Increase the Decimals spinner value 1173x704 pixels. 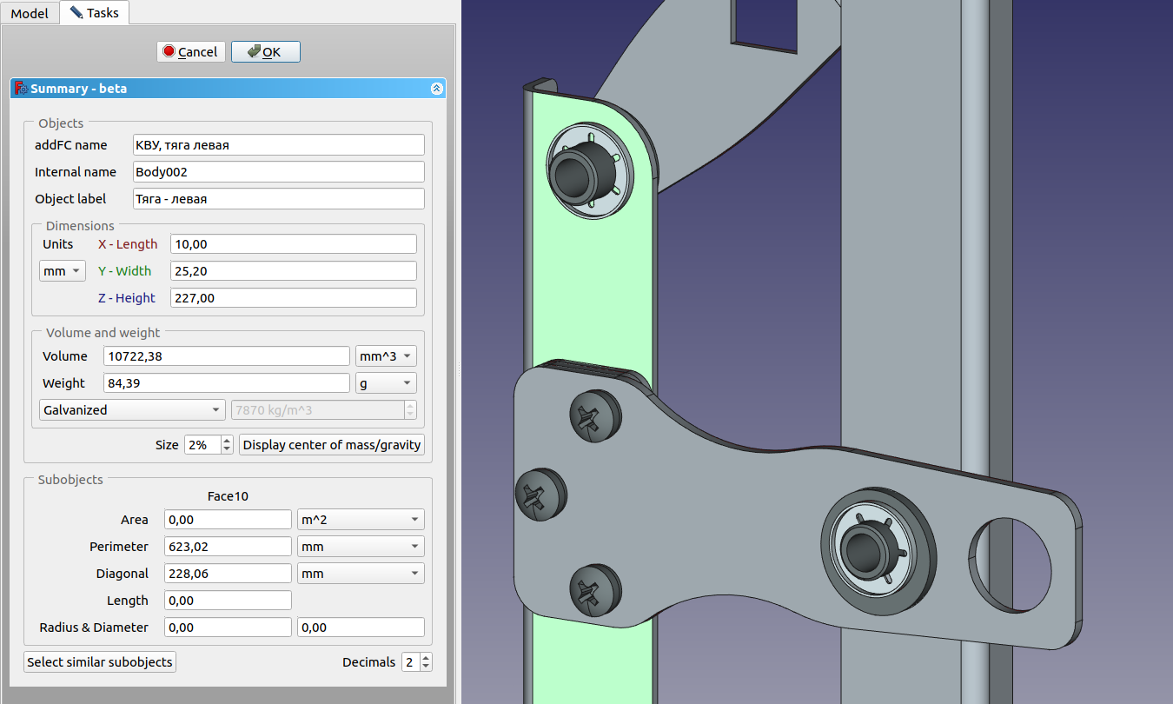(426, 658)
